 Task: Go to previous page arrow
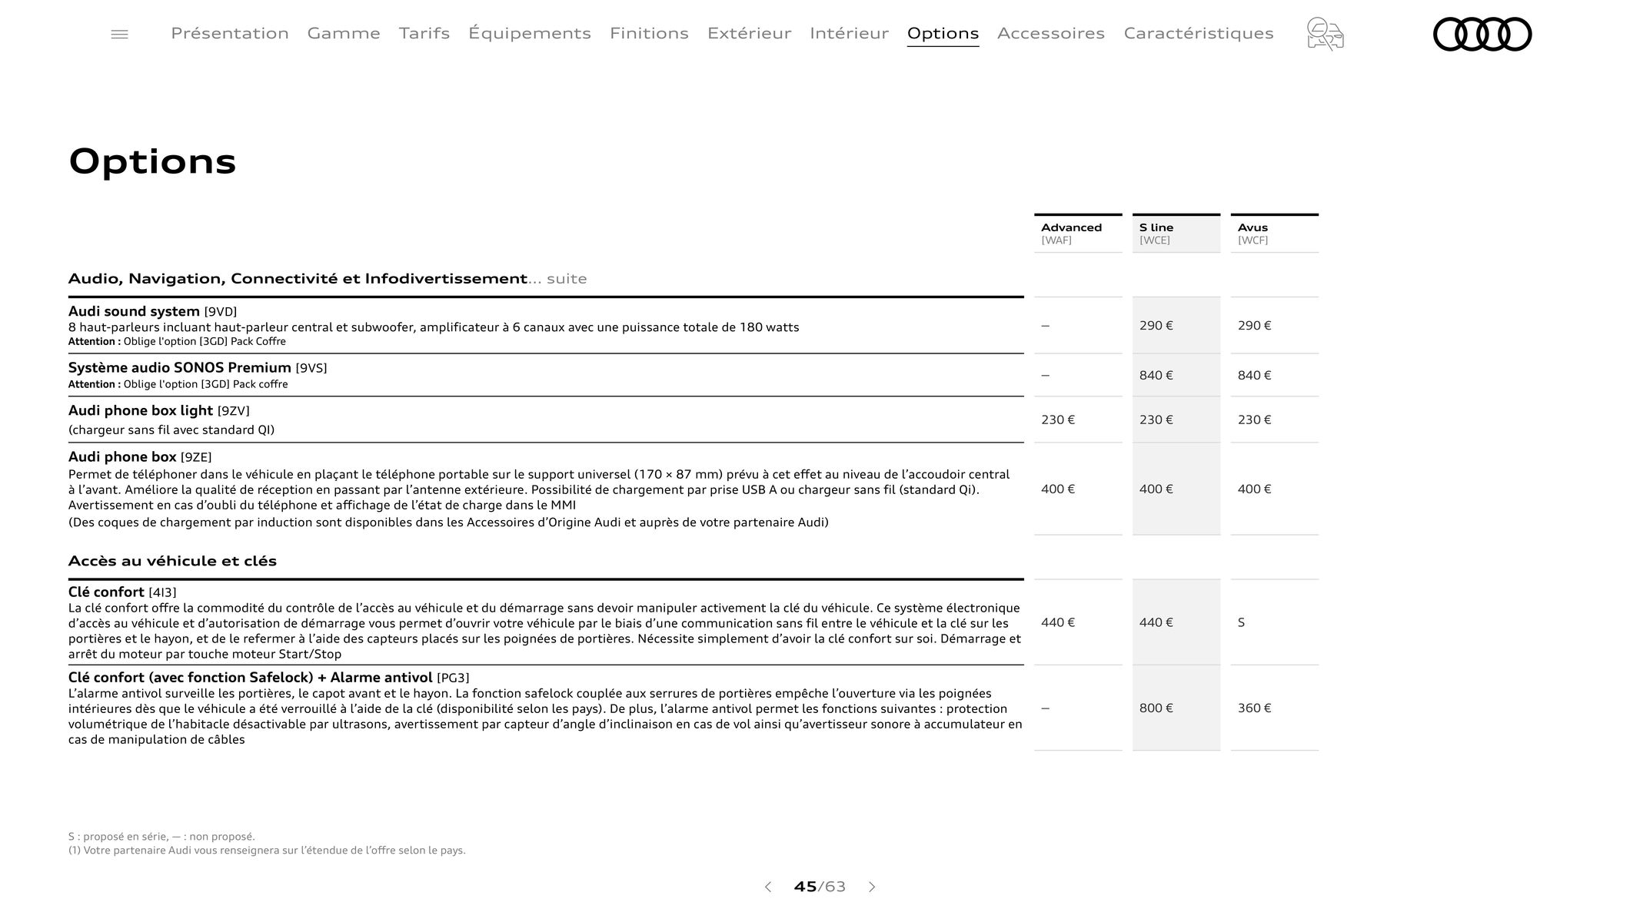tap(767, 887)
